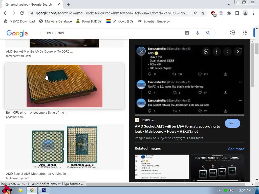Screen dimensions: 259x194
Task: Click the Visit button for HEXUS.net
Action: pos(232,123)
